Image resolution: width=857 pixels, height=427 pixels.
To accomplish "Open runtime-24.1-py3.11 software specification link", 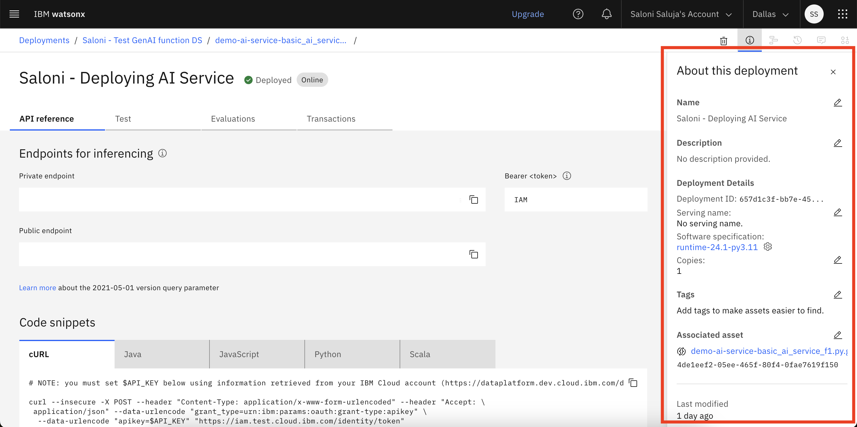I will pos(717,247).
